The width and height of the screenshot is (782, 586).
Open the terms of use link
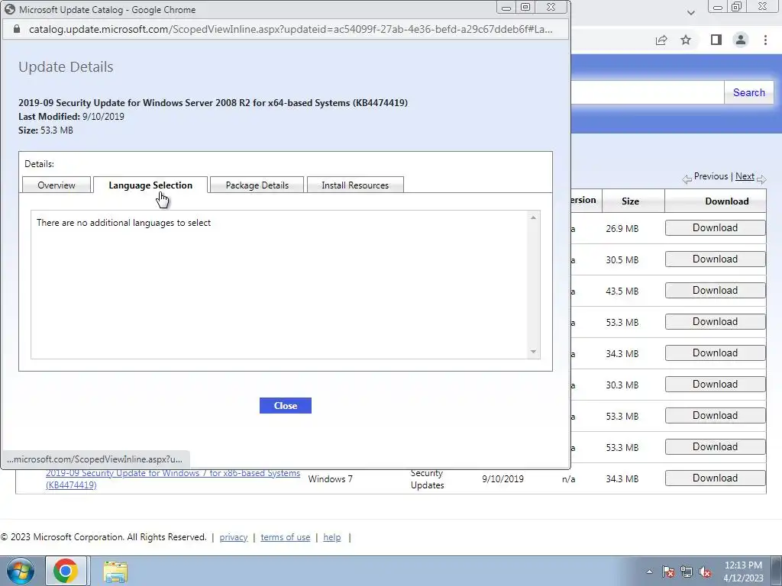(x=286, y=537)
